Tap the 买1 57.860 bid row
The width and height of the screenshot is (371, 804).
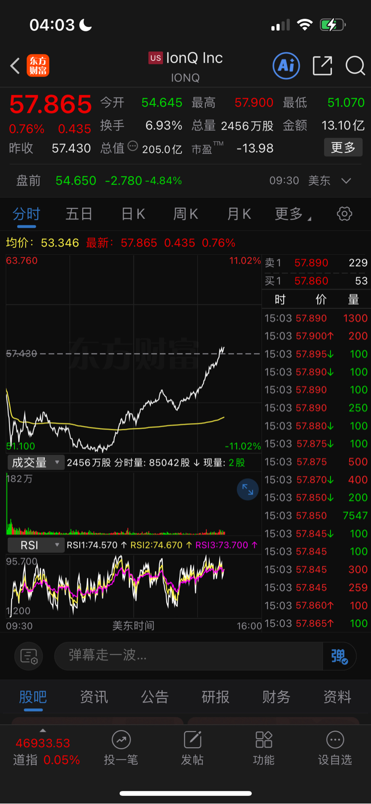point(316,281)
